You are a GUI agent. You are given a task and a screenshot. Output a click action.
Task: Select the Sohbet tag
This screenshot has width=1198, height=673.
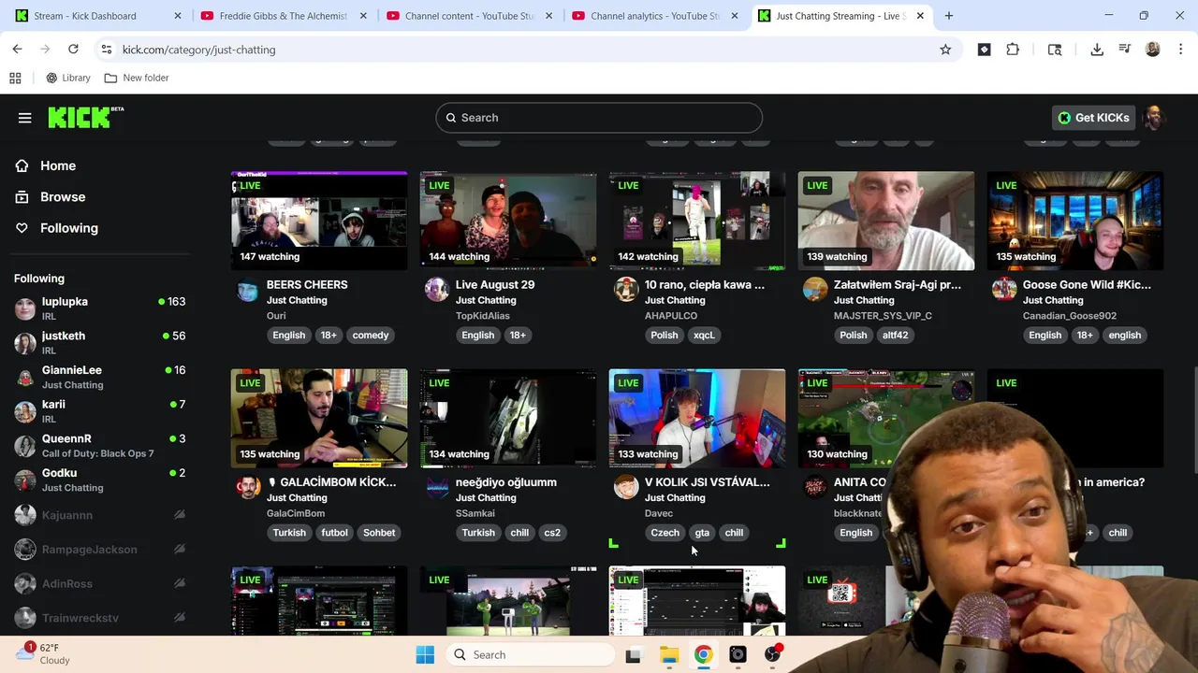coord(379,532)
